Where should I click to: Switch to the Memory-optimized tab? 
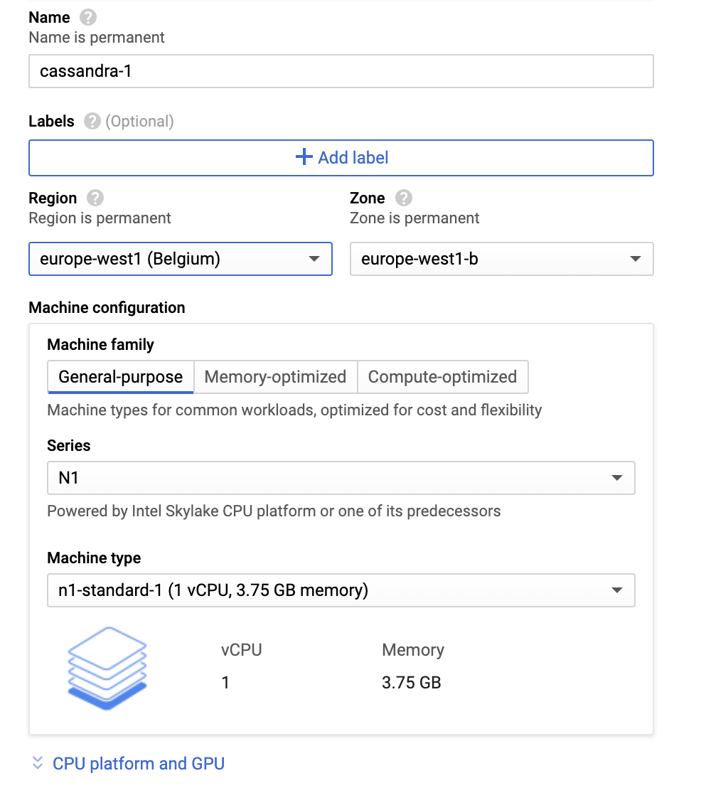(275, 377)
